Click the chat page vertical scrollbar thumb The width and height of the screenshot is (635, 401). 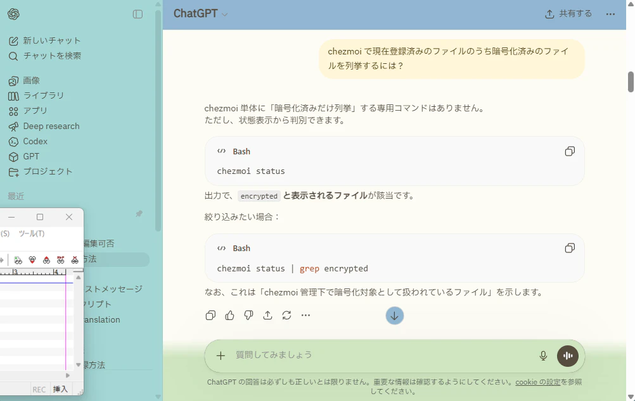point(631,82)
